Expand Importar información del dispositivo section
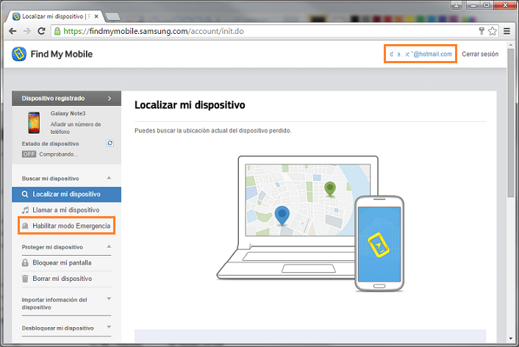The image size is (519, 347). click(109, 299)
